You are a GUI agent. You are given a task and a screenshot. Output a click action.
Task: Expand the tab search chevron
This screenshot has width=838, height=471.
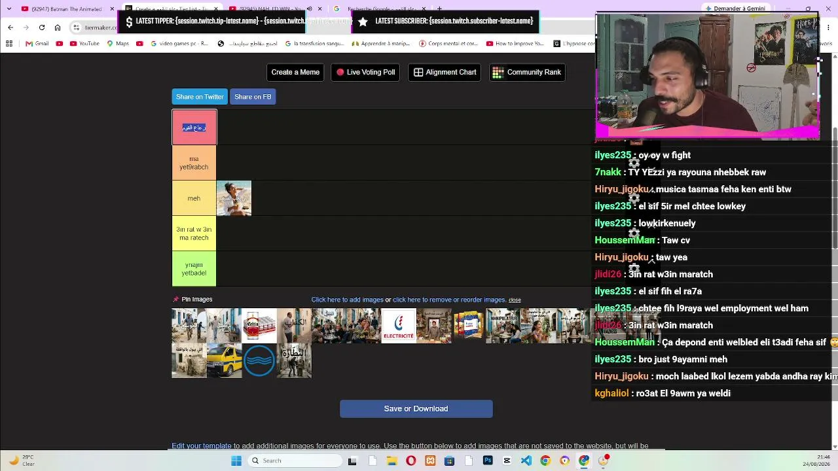coord(9,9)
